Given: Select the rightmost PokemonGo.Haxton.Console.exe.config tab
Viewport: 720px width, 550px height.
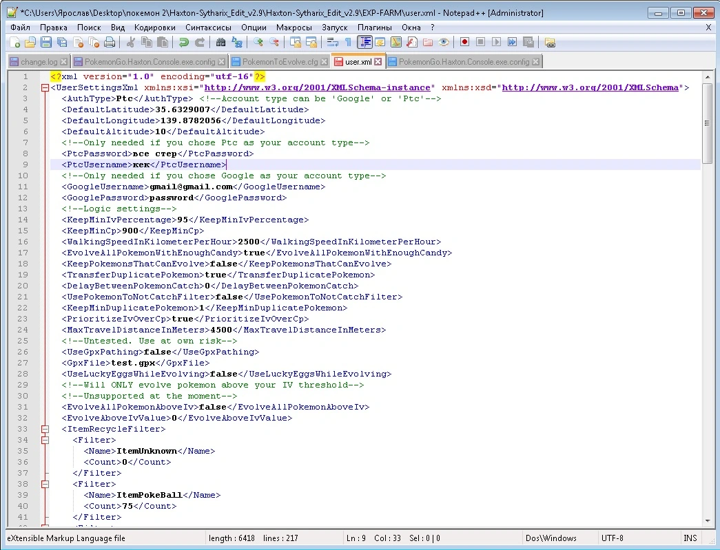Looking at the screenshot, I should 464,62.
